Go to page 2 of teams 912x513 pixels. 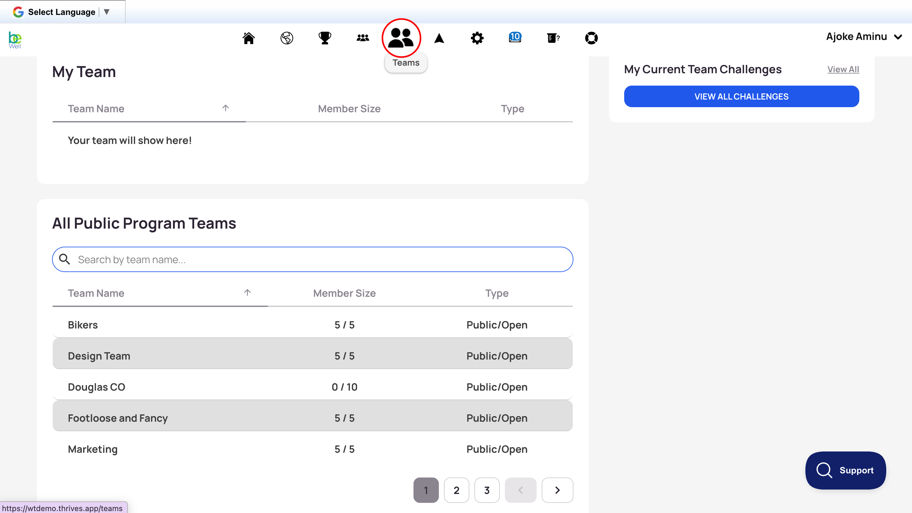(456, 490)
